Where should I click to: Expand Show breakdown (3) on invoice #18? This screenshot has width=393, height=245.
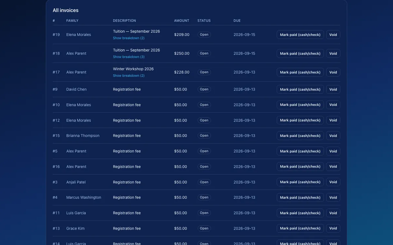click(x=129, y=57)
